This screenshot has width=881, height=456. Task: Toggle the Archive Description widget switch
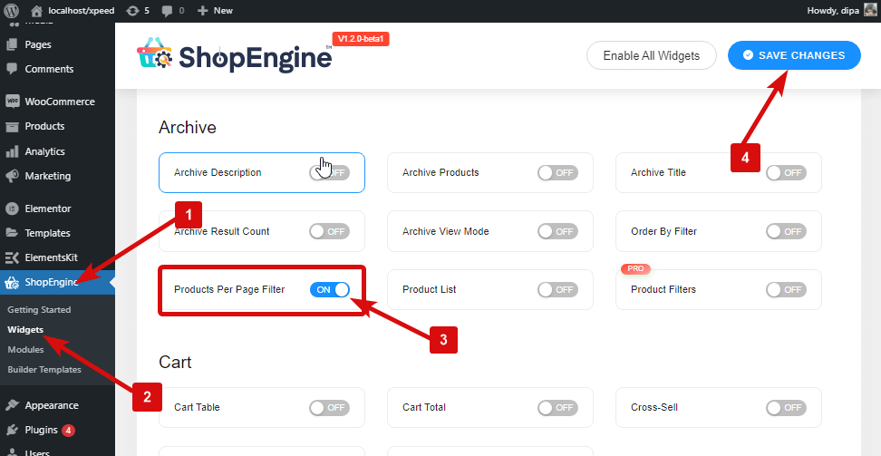coord(329,172)
